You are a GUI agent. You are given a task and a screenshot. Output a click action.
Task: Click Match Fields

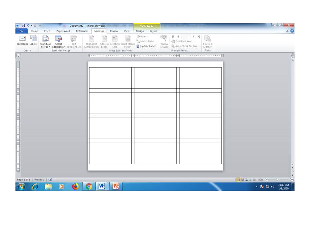point(145,41)
